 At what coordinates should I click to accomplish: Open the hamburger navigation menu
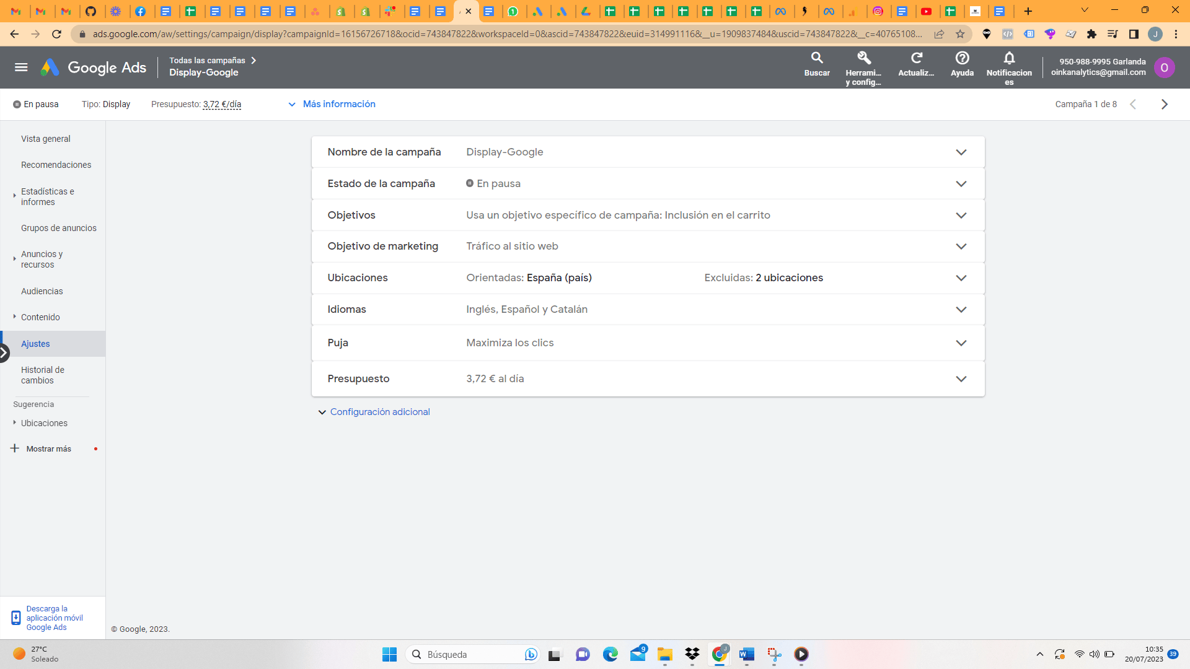(x=21, y=67)
